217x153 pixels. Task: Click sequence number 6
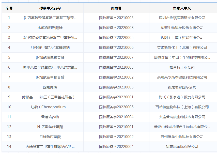coord(9,67)
